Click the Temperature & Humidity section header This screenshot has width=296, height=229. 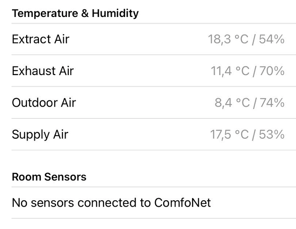pos(75,13)
